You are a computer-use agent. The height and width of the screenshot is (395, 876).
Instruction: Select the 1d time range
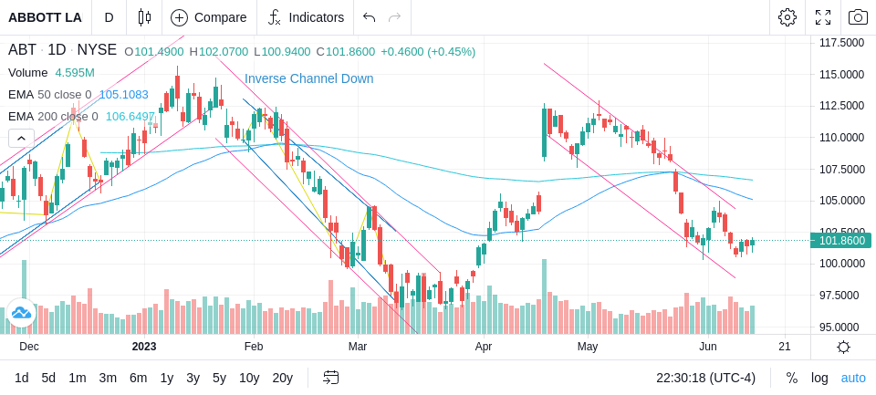22,379
